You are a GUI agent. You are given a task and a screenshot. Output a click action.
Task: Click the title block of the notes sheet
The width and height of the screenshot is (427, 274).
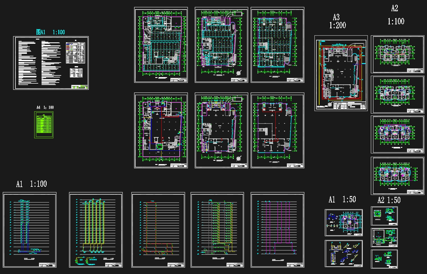(79, 87)
